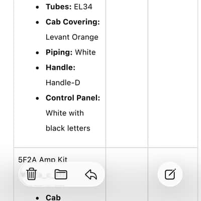Select the 'White' piping value

pyautogui.click(x=85, y=52)
